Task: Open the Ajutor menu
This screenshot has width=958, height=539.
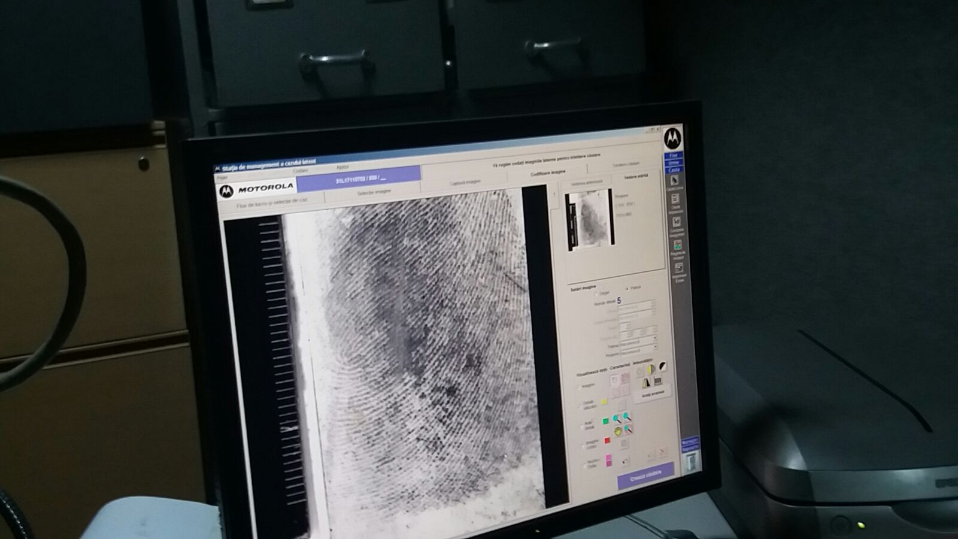Action: (x=342, y=167)
